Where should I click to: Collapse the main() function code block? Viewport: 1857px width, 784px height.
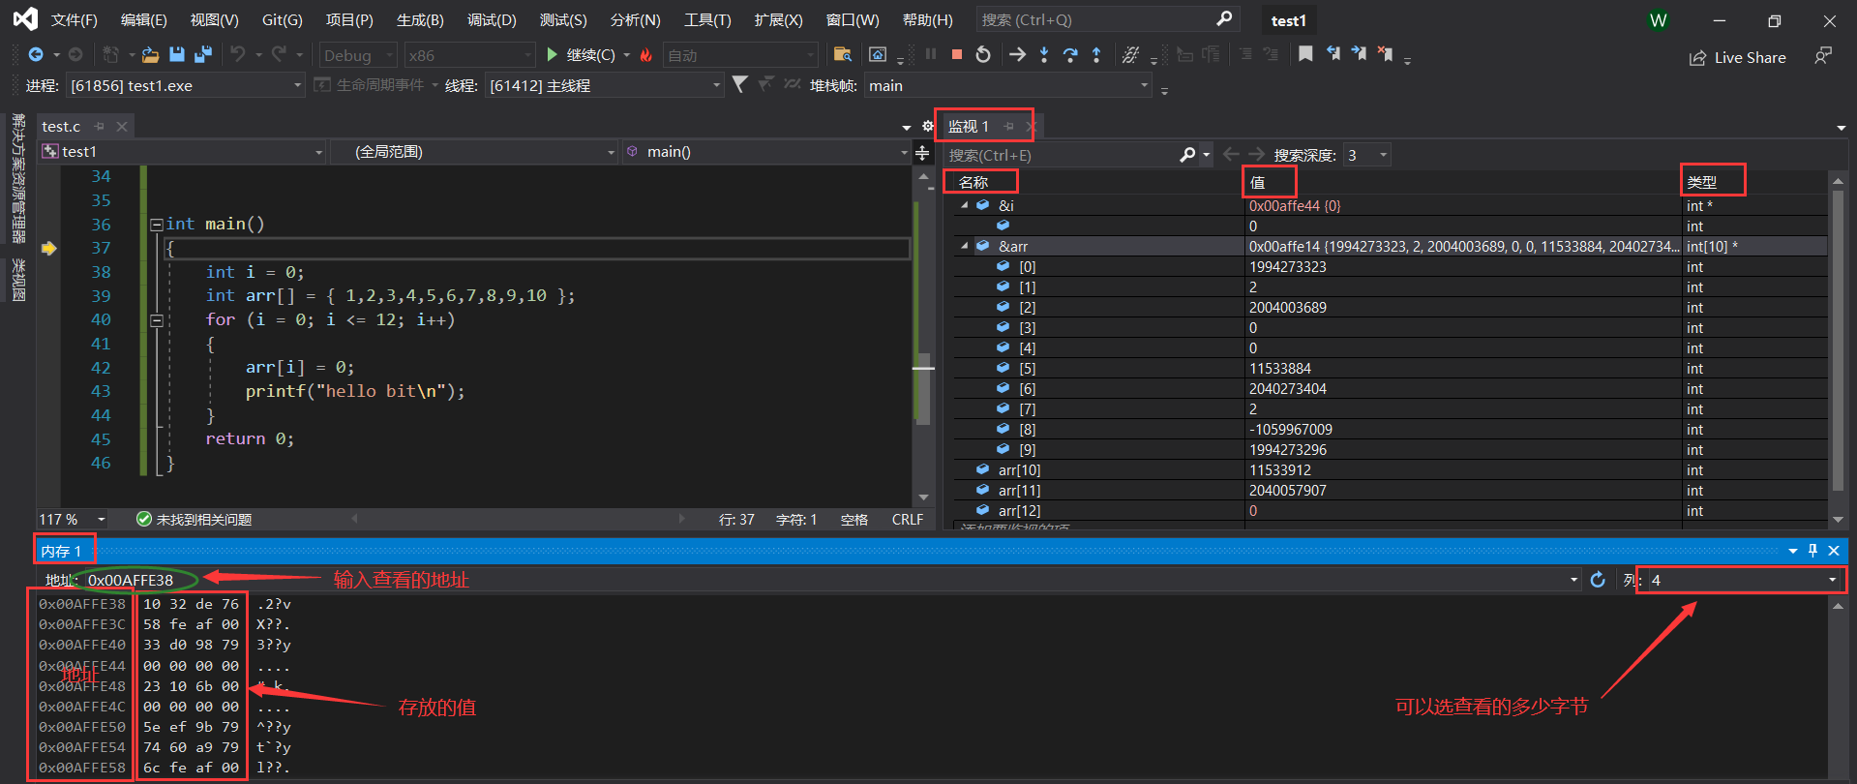[156, 225]
